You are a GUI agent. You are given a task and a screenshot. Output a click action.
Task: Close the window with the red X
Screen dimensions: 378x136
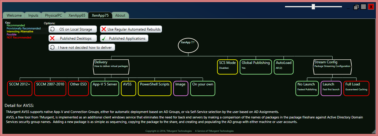[x=371, y=7]
